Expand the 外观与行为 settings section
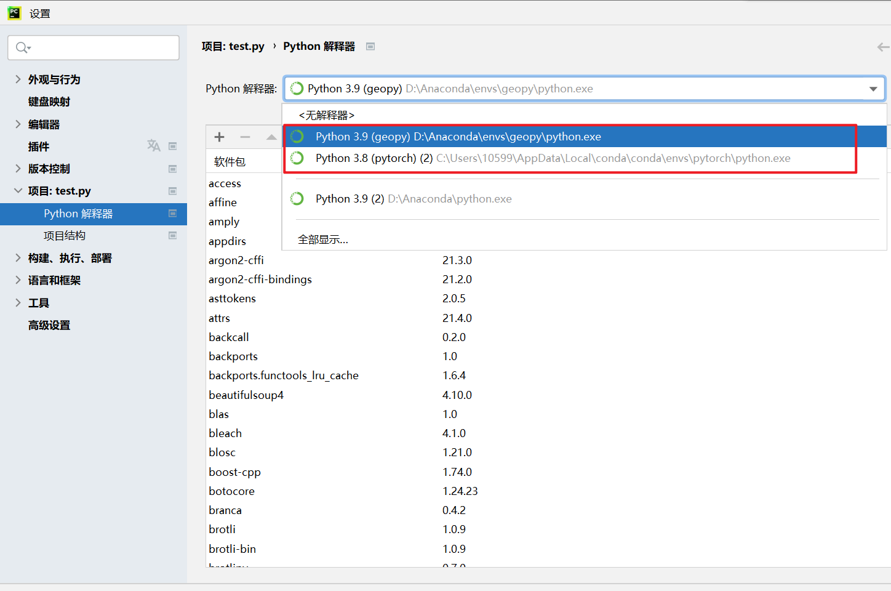Screen dimensions: 891x591 tap(18, 79)
